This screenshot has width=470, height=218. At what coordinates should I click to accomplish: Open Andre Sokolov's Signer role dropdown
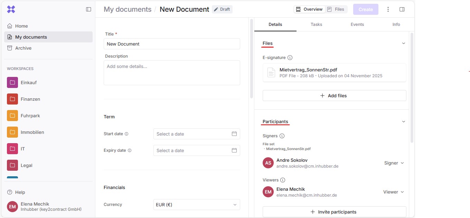tap(394, 163)
